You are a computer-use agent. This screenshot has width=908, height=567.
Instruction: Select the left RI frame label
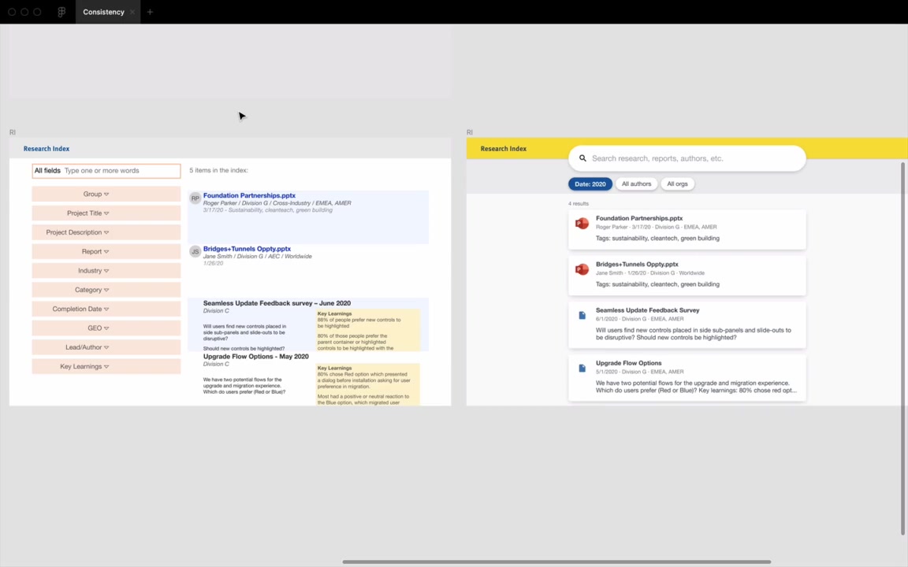point(12,132)
